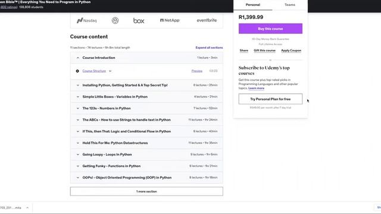This screenshot has height=214, width=381.
Task: Expand Going Loopy - Loops in Python
Action: pos(146,155)
